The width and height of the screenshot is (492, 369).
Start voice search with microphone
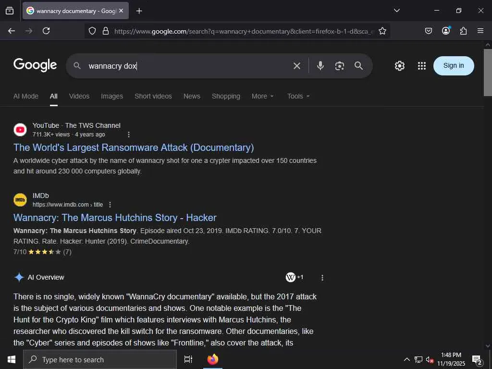pyautogui.click(x=320, y=65)
